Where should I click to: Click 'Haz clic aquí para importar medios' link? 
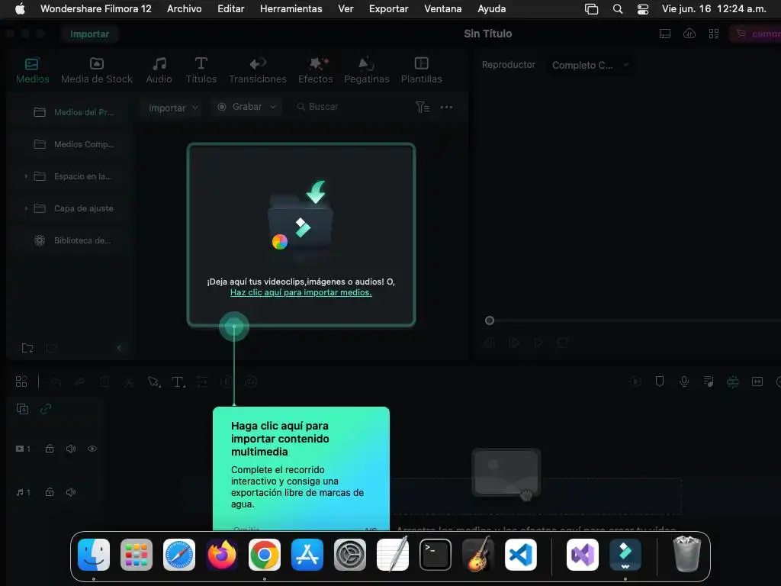301,292
